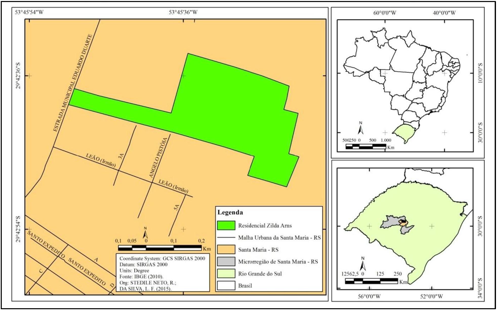The image size is (499, 312).
Task: Click the green Residencial Zilda Arns legend swatch
Action: (x=226, y=226)
